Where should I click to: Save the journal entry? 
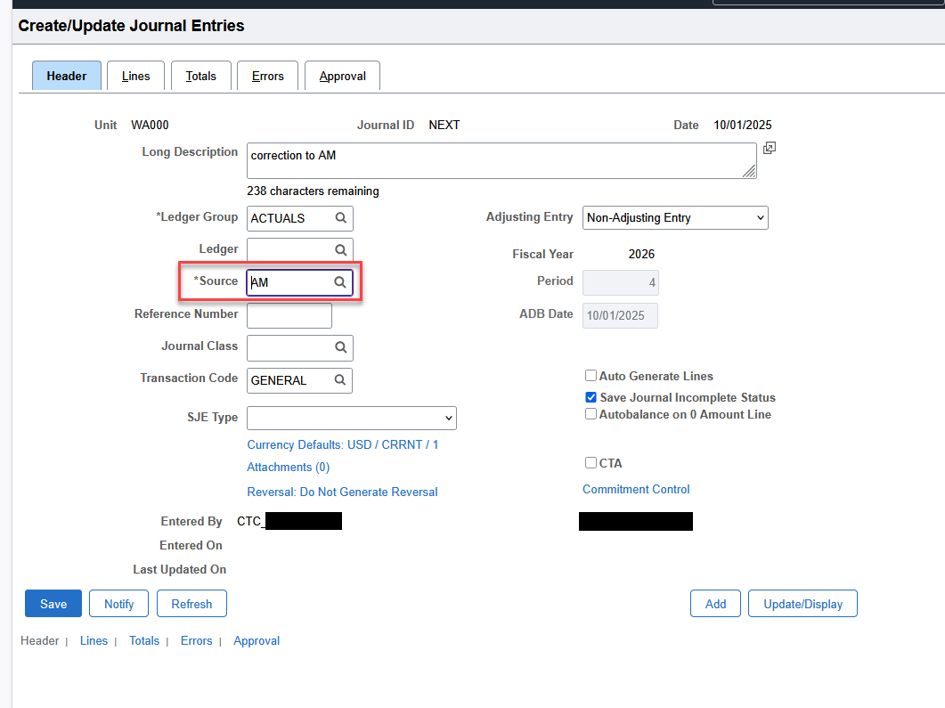pyautogui.click(x=53, y=603)
